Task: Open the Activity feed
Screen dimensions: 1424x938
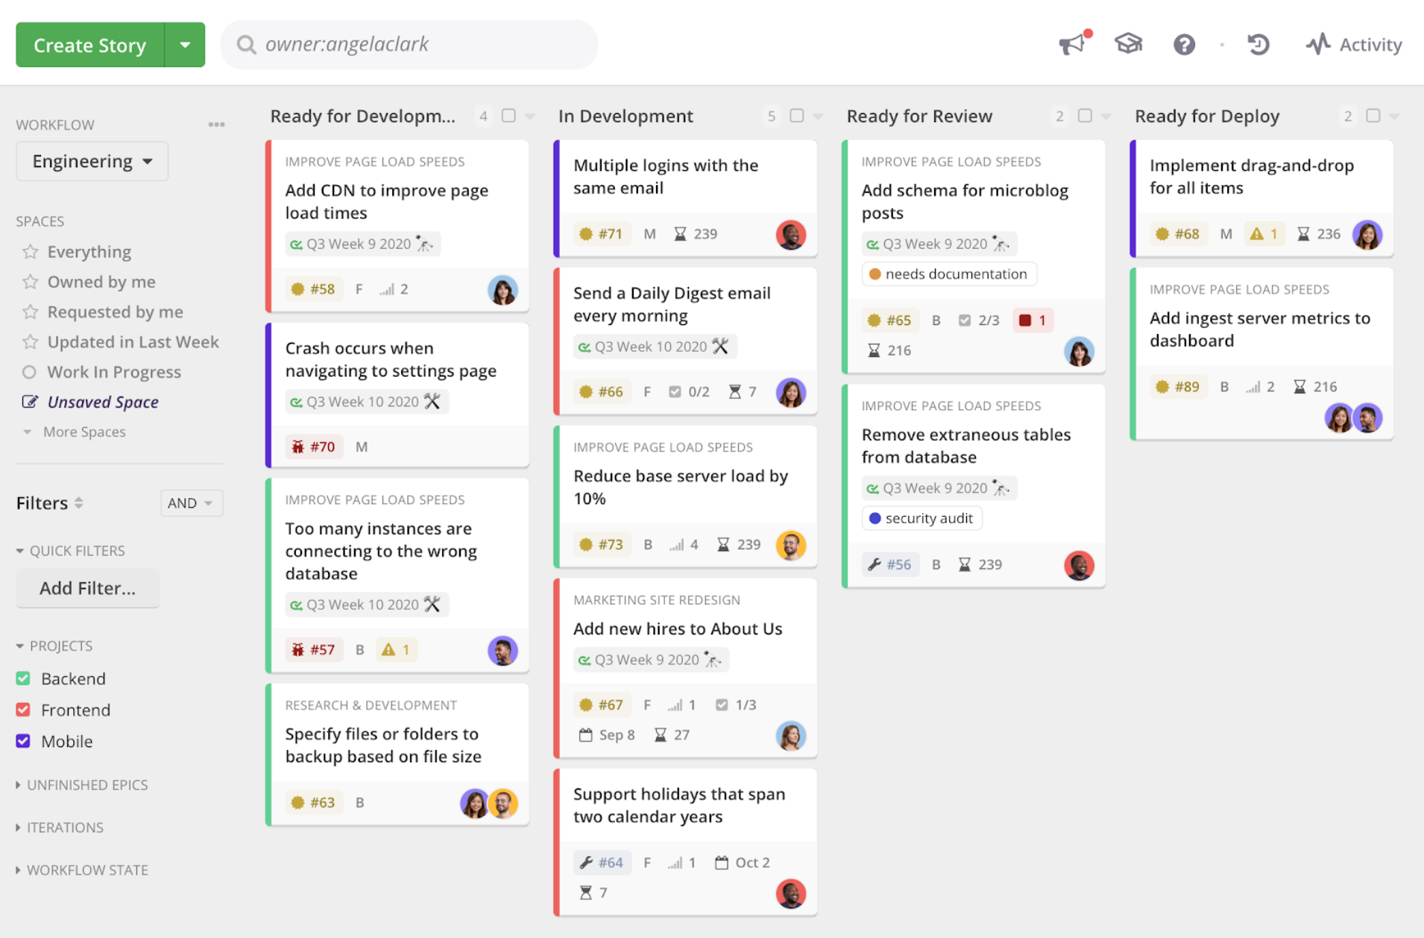Action: 1354,45
